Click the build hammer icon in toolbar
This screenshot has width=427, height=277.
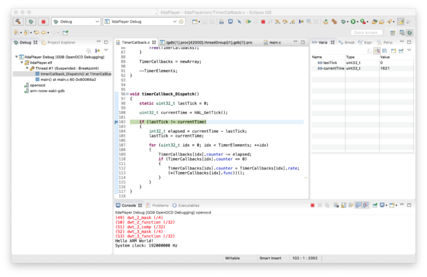pos(18,22)
